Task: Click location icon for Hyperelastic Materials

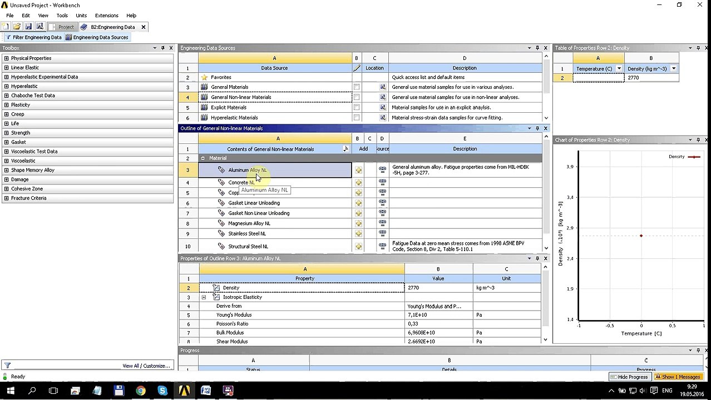Action: coord(383,118)
